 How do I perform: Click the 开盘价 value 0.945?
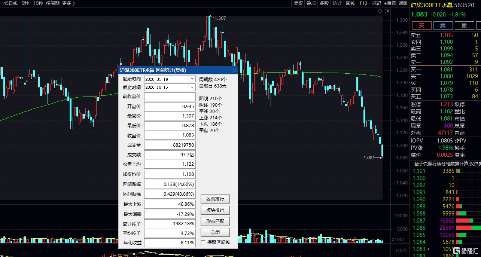pos(170,107)
